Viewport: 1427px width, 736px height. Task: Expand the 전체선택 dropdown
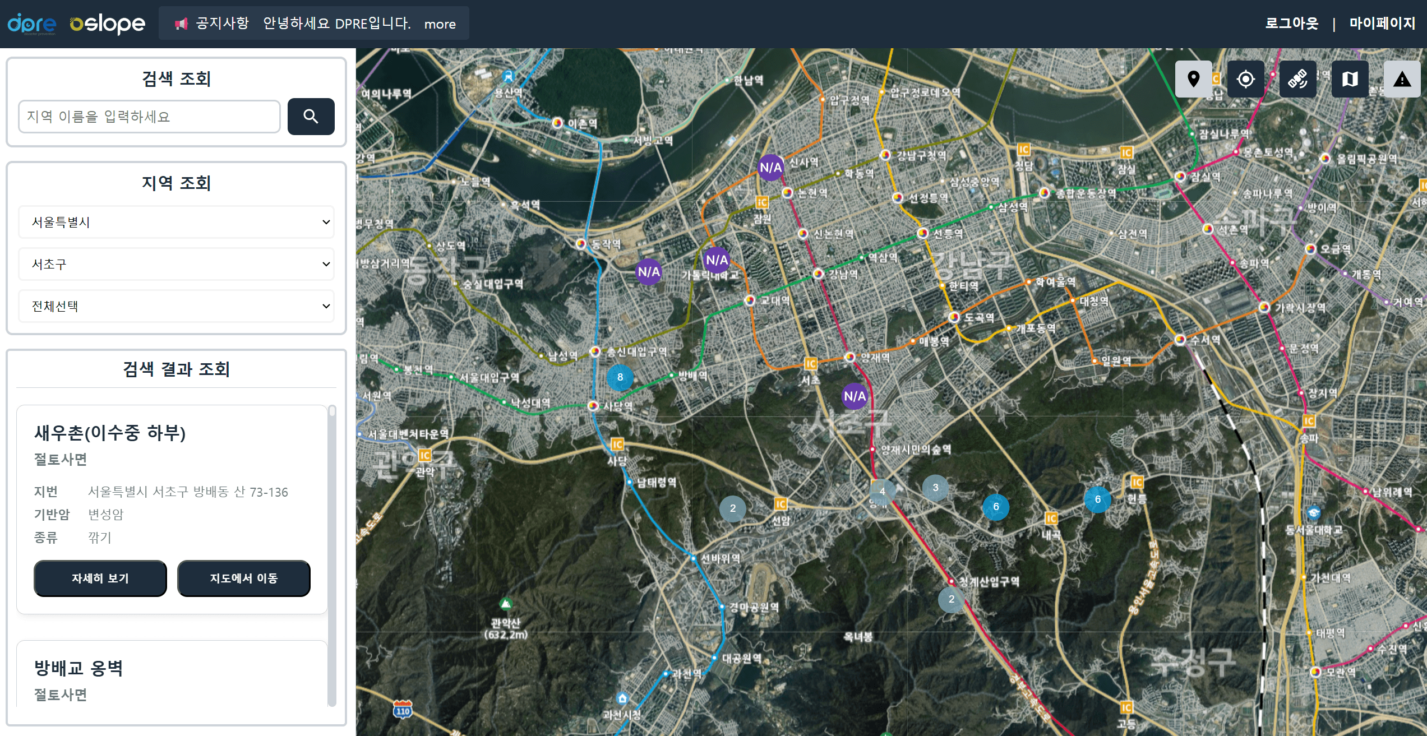click(176, 306)
